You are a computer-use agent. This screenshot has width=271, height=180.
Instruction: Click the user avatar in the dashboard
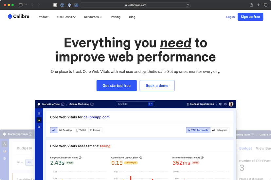click(x=231, y=104)
